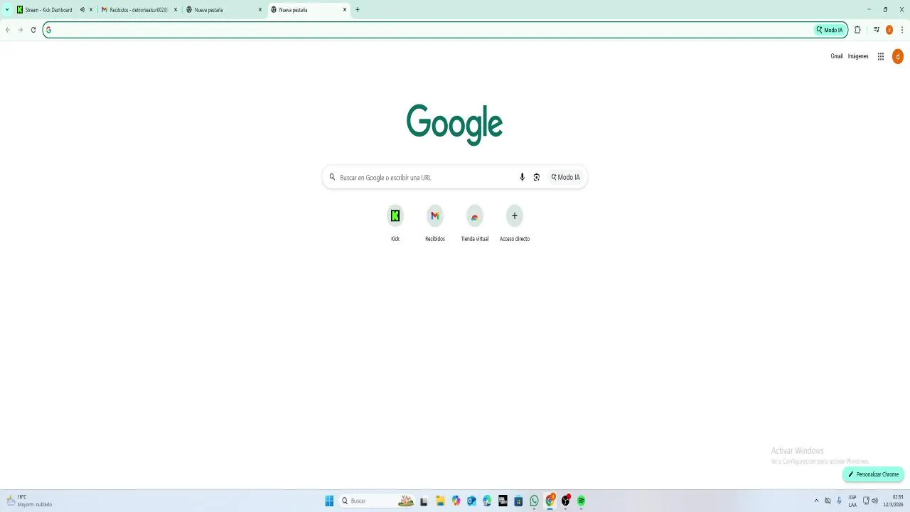Screen dimensions: 910x512
Task: Open Google Lens image search icon
Action: point(537,177)
